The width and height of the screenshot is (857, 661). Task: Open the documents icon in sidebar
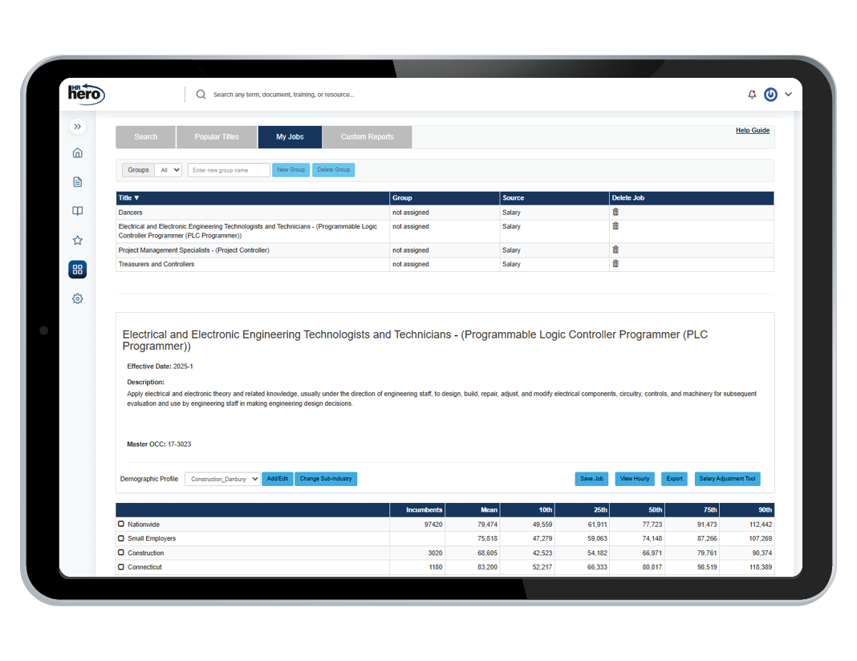[78, 182]
